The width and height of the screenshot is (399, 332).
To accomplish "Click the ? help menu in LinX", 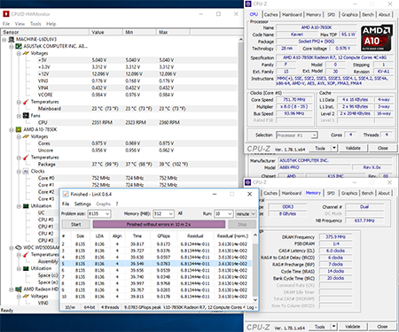I will (x=117, y=204).
